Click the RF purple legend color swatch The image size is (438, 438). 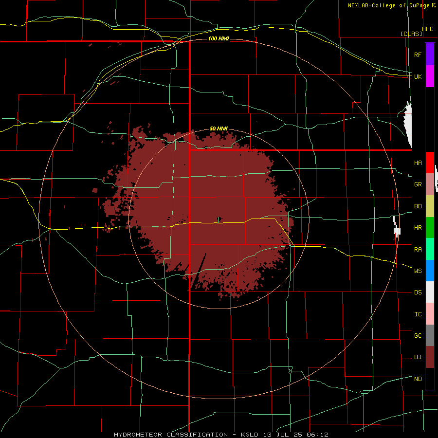(x=430, y=55)
